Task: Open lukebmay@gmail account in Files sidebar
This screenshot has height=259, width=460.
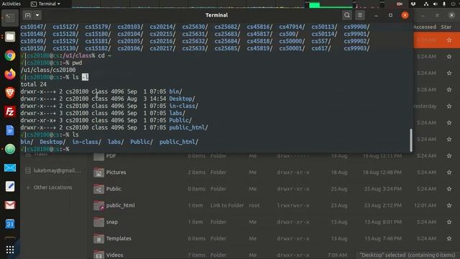Action: [x=53, y=171]
